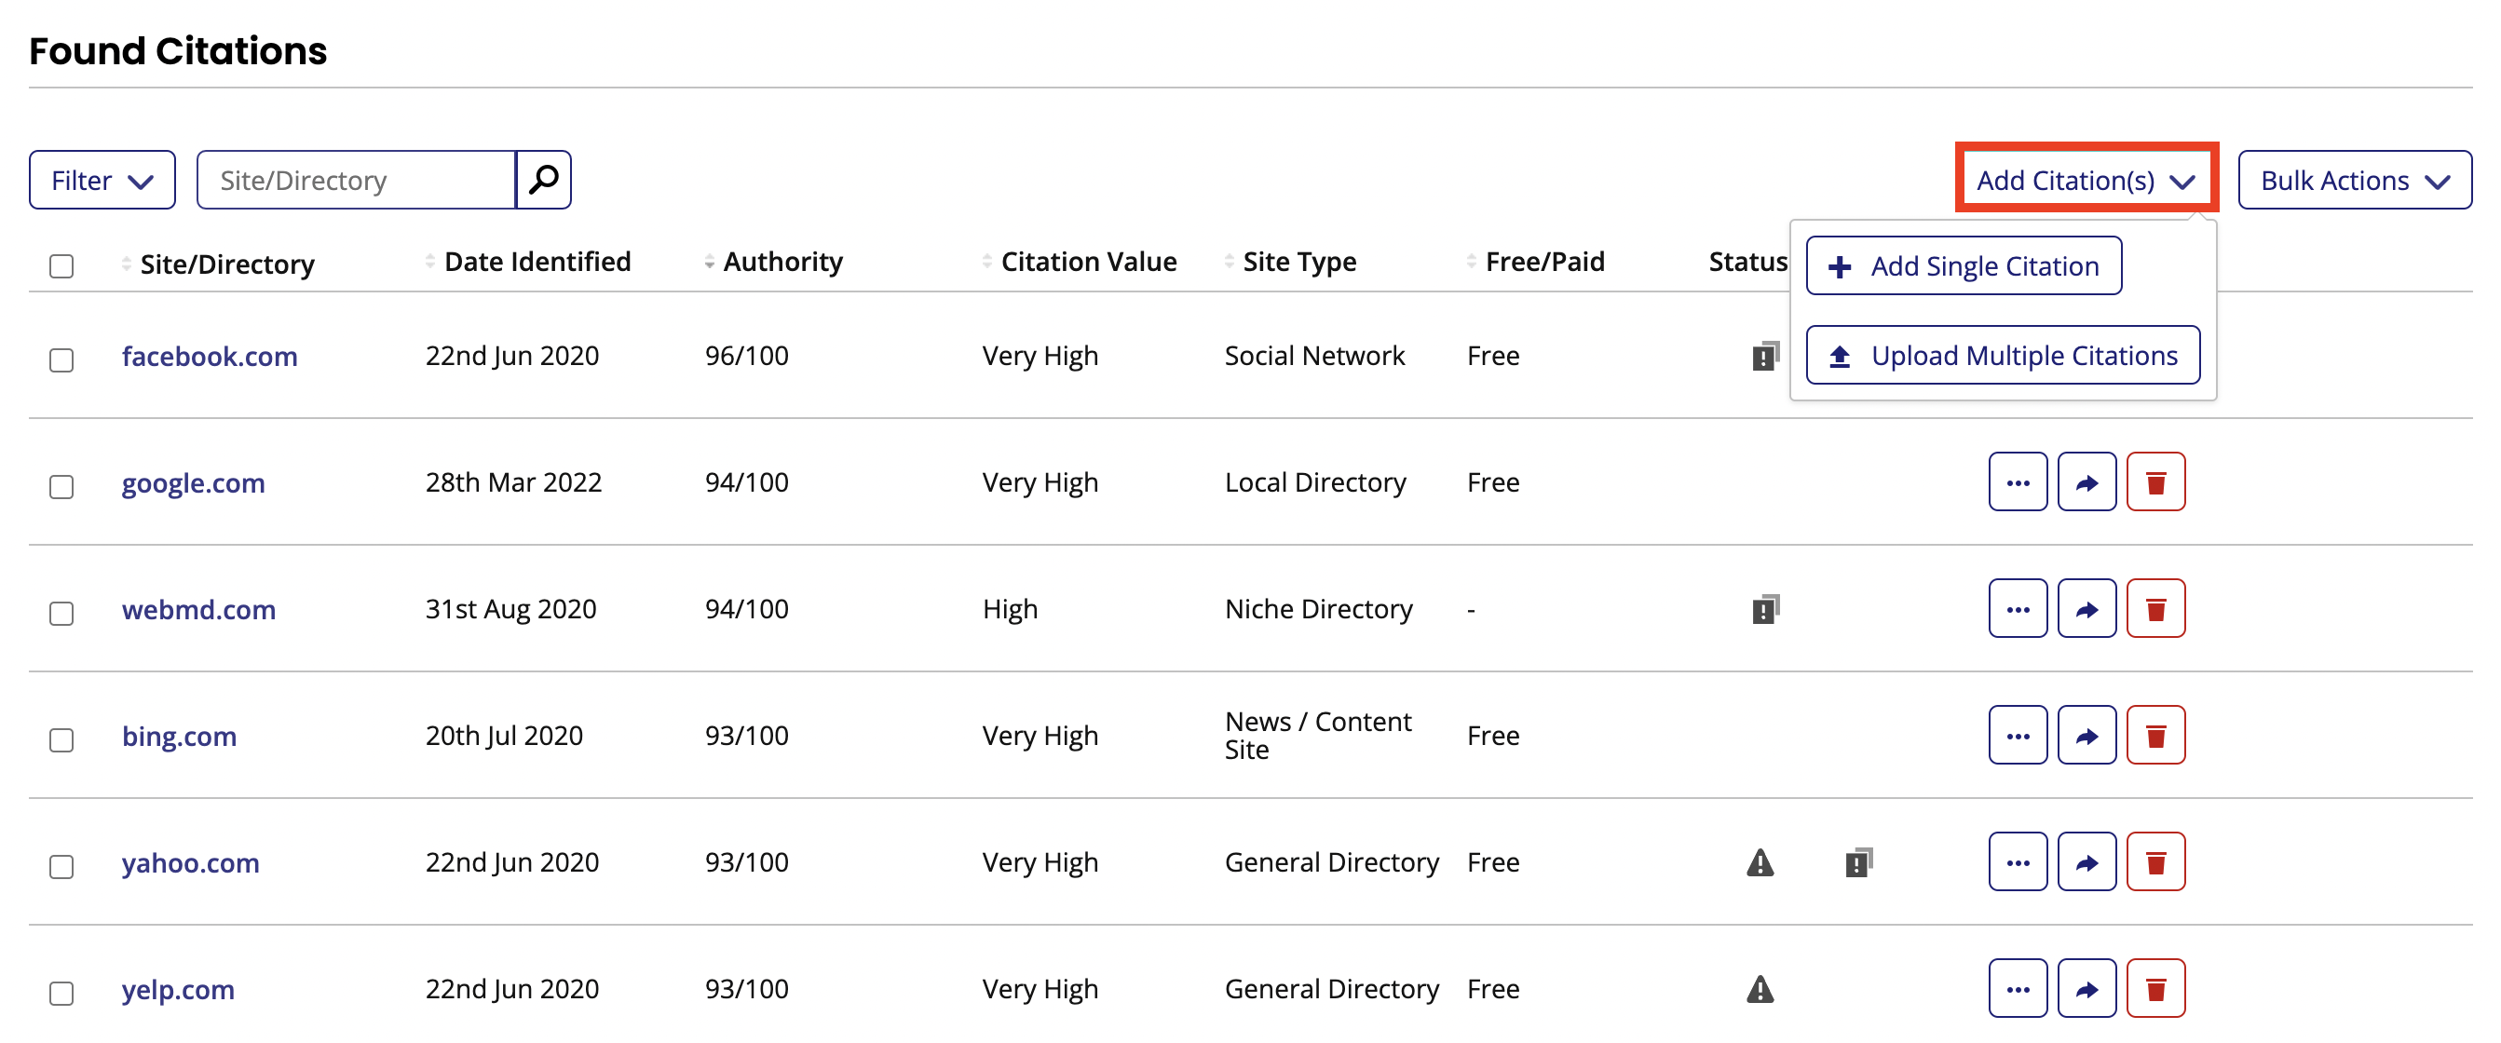Open the bing.com link
Image resolution: width=2501 pixels, height=1043 pixels.
[x=180, y=737]
